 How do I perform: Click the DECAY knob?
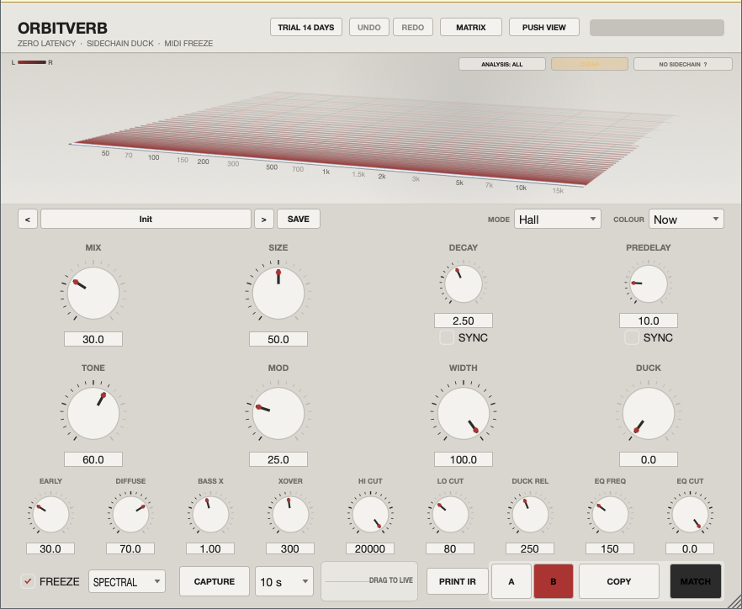point(464,284)
